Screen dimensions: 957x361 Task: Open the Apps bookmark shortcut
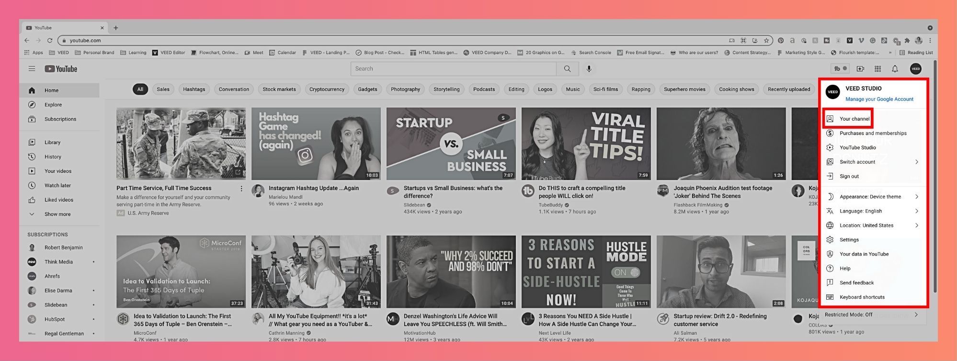point(34,53)
